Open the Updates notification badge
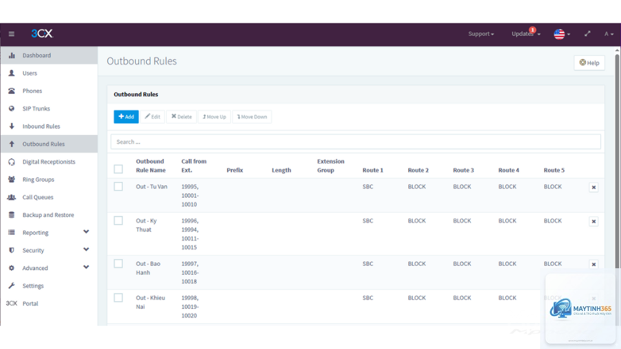Image resolution: width=621 pixels, height=349 pixels. point(532,30)
